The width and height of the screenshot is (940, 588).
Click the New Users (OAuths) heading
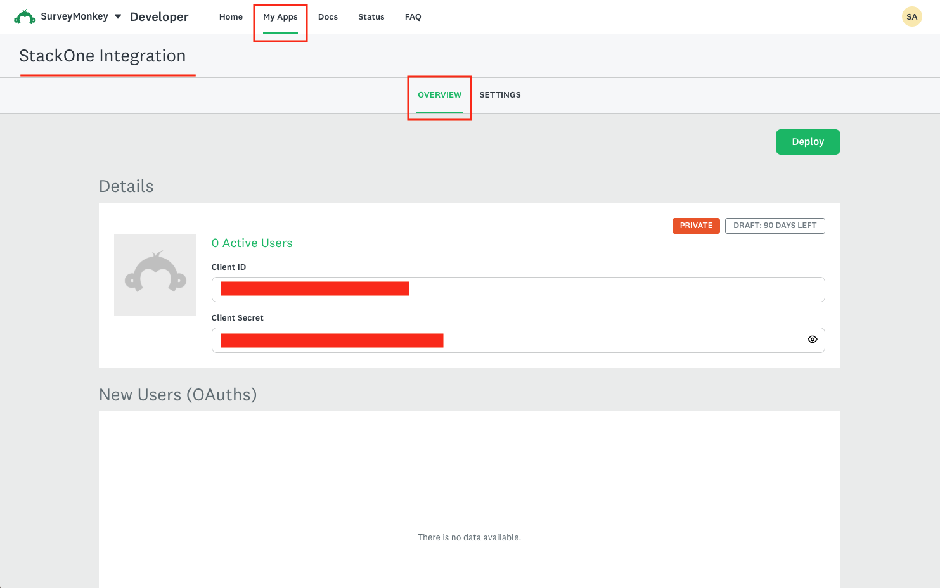[178, 395]
